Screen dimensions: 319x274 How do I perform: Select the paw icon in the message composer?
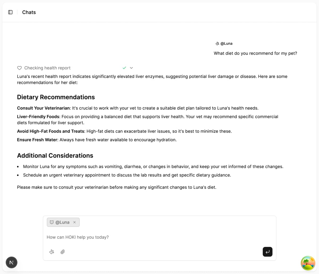click(x=52, y=252)
